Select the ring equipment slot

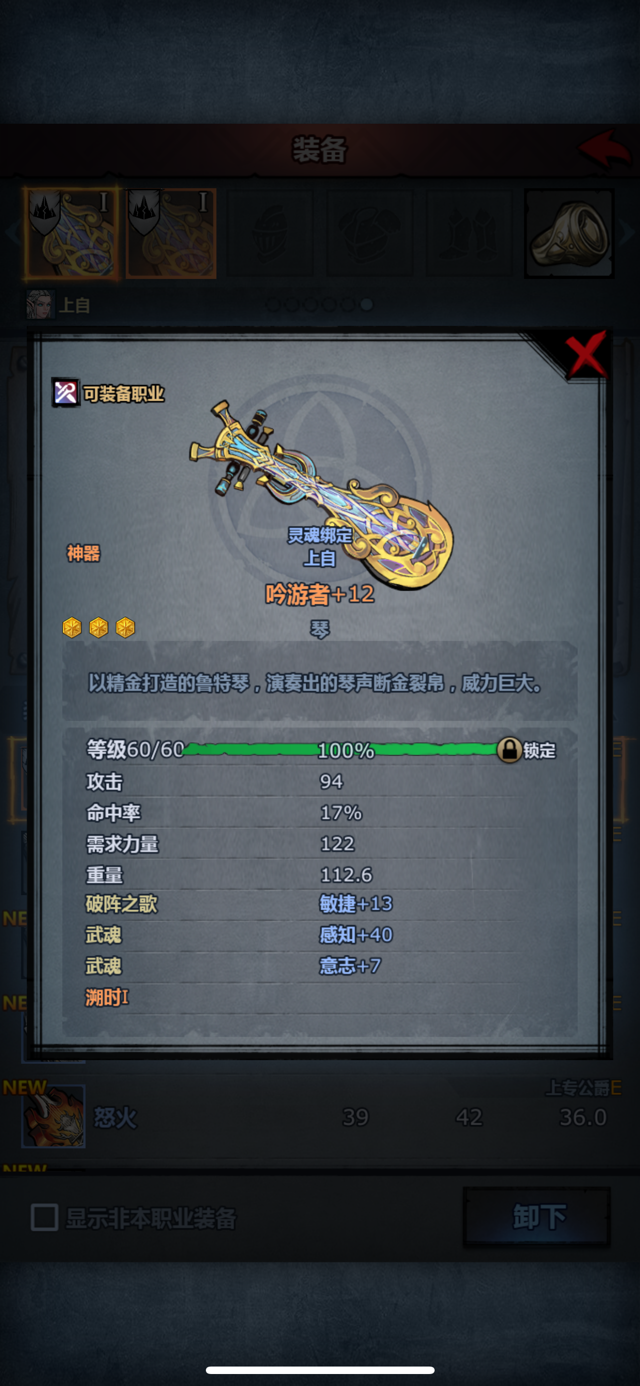pyautogui.click(x=569, y=233)
